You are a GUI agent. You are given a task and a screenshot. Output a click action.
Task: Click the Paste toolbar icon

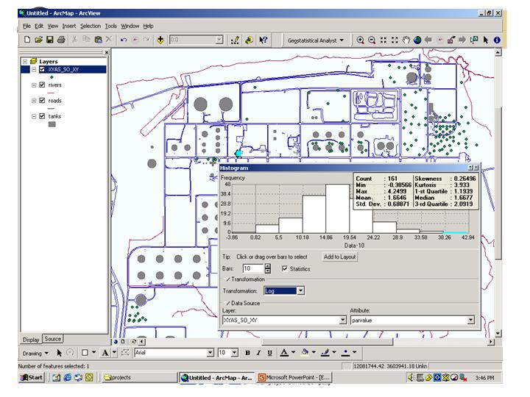tap(98, 40)
